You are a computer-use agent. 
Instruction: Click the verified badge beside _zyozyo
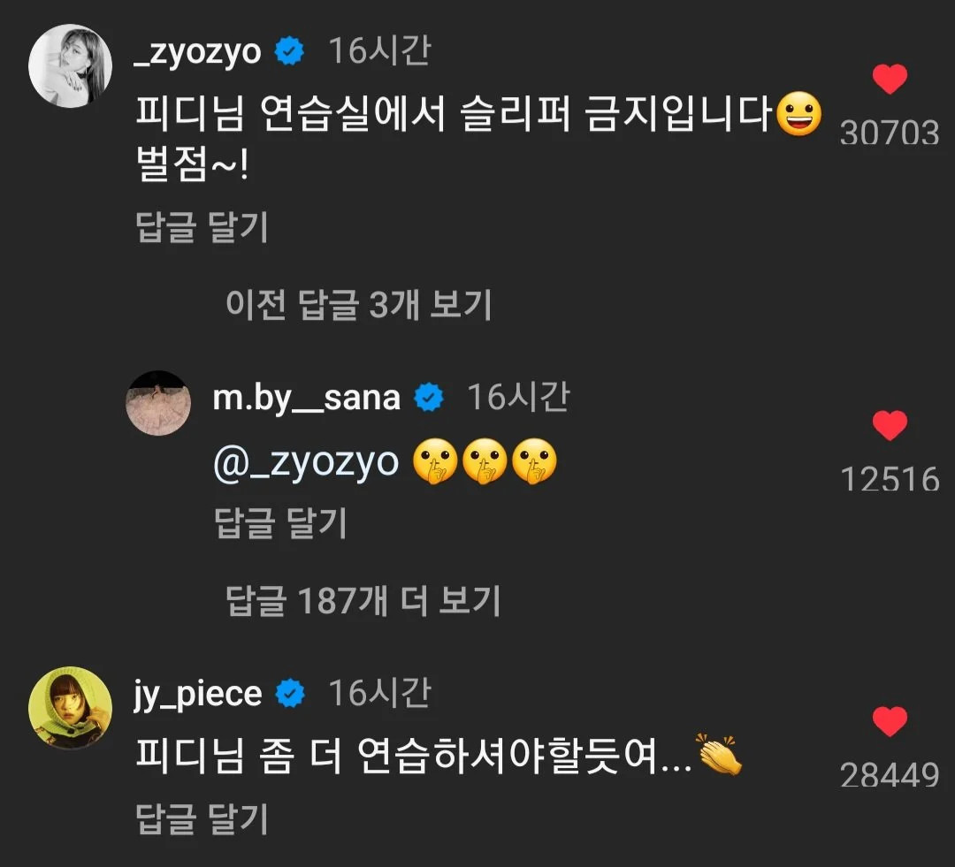(x=289, y=53)
